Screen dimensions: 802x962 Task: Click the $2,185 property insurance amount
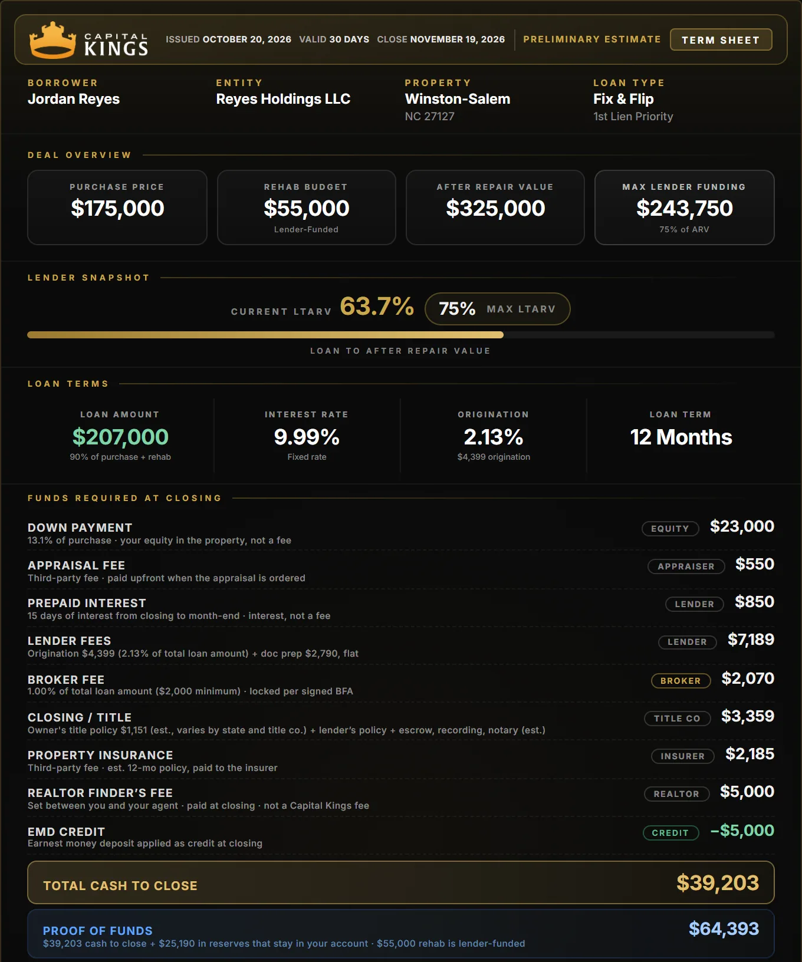750,754
